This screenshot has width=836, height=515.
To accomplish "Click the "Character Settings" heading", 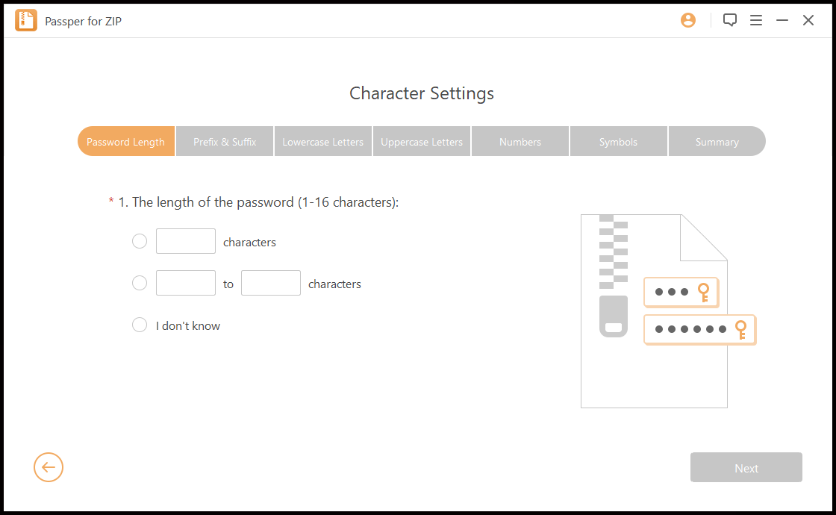I will (x=421, y=93).
